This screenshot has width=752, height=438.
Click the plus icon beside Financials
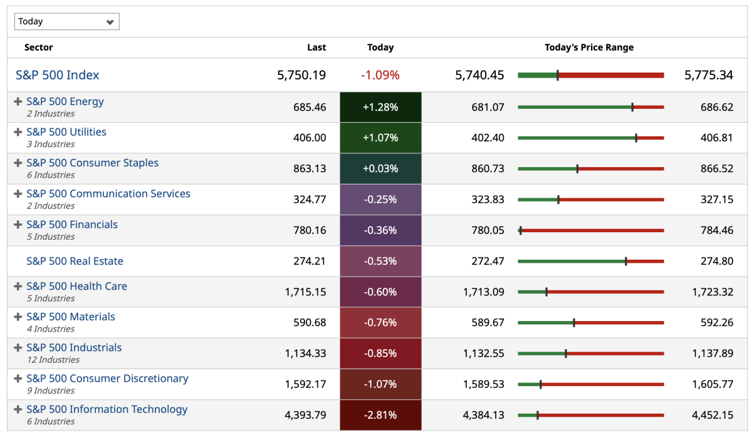[x=18, y=225]
